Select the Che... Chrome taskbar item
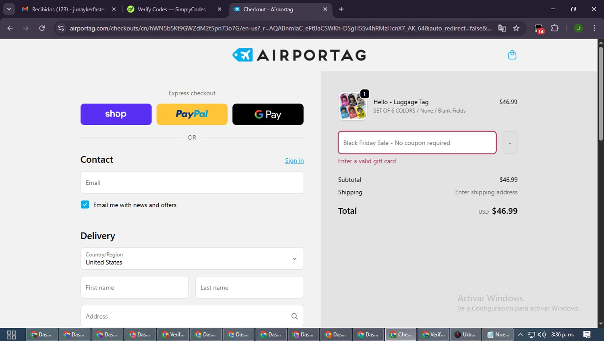Screen dimensions: 604x341 [401, 335]
